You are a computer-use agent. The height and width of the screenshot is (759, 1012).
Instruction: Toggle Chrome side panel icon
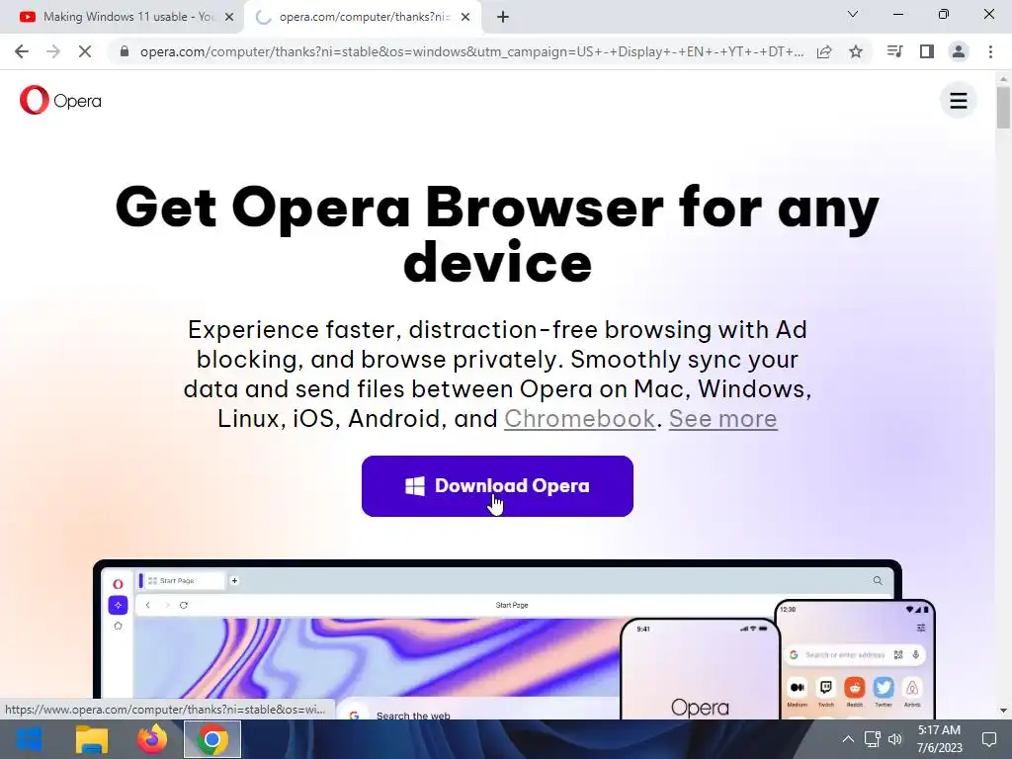(x=927, y=51)
